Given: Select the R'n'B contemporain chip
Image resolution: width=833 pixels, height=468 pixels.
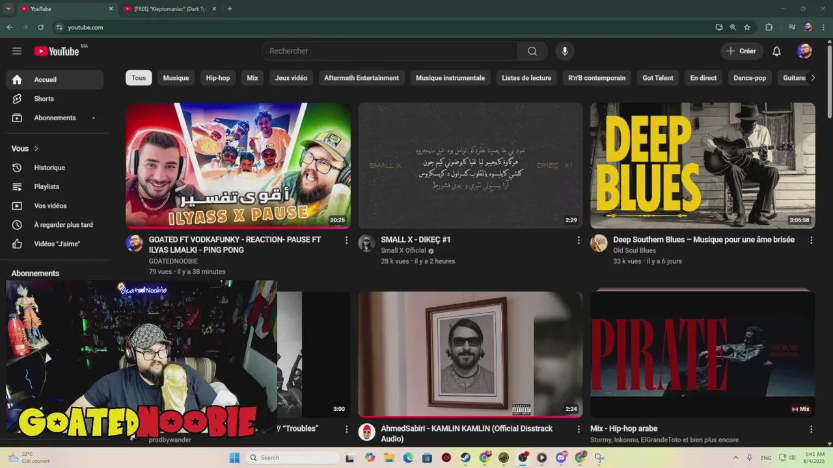Looking at the screenshot, I should tap(597, 78).
